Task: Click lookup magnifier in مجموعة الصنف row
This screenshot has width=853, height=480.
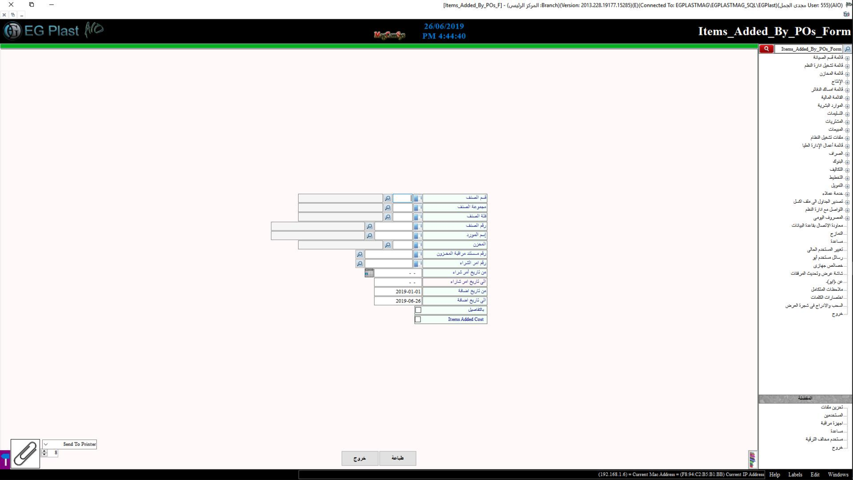Action: pos(387,208)
